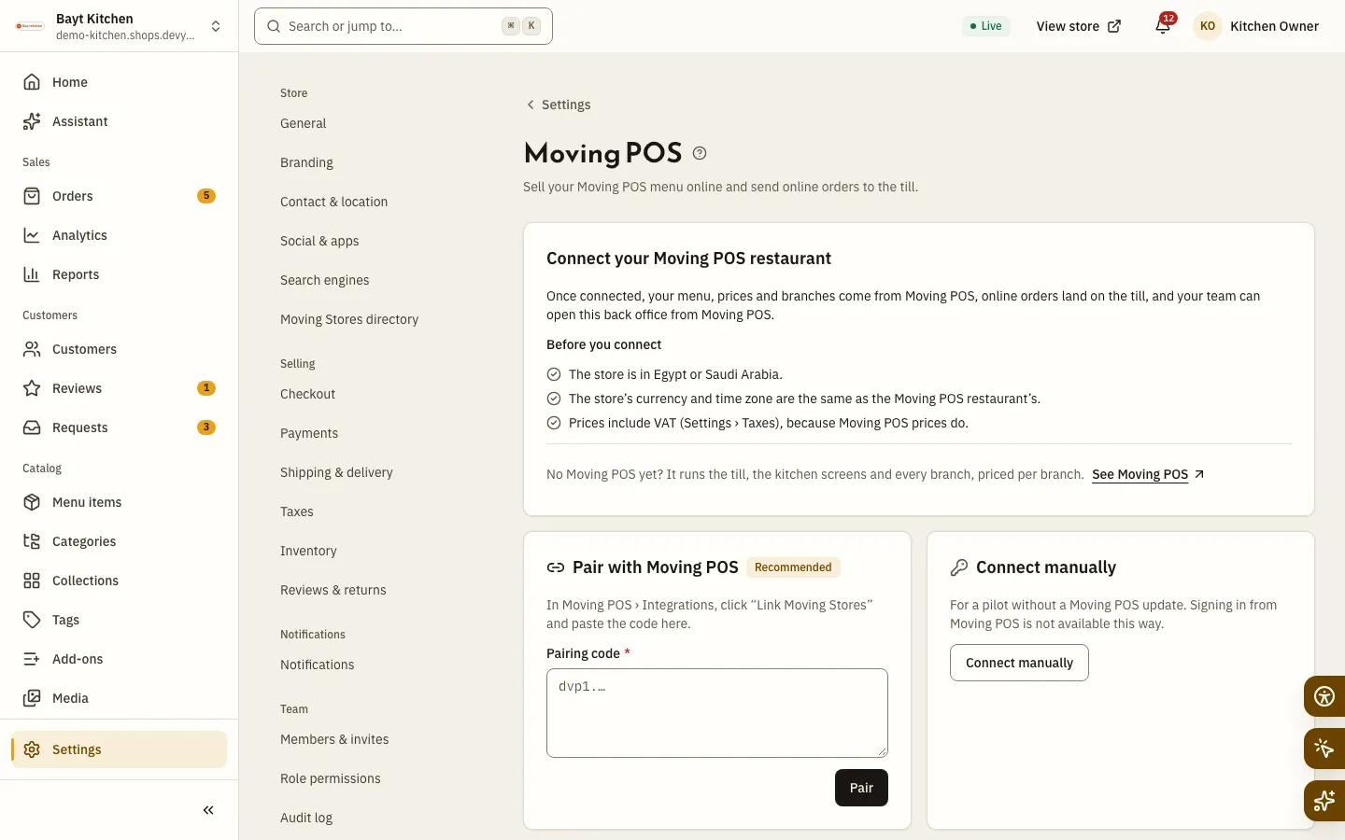Open Reviews in the sidebar
Image resolution: width=1345 pixels, height=840 pixels.
pos(119,388)
